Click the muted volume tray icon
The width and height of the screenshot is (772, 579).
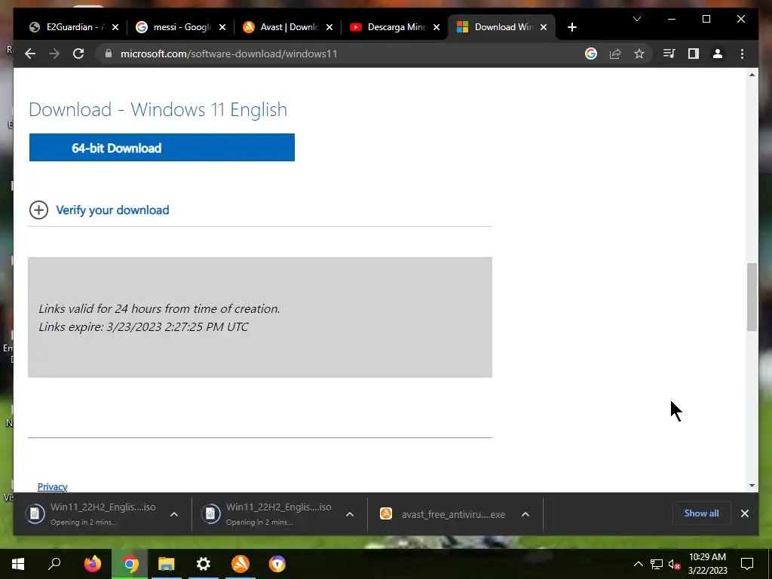(674, 564)
